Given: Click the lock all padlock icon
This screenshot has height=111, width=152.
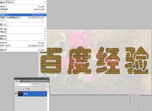Looking at the screenshot, I should (x=29, y=89).
